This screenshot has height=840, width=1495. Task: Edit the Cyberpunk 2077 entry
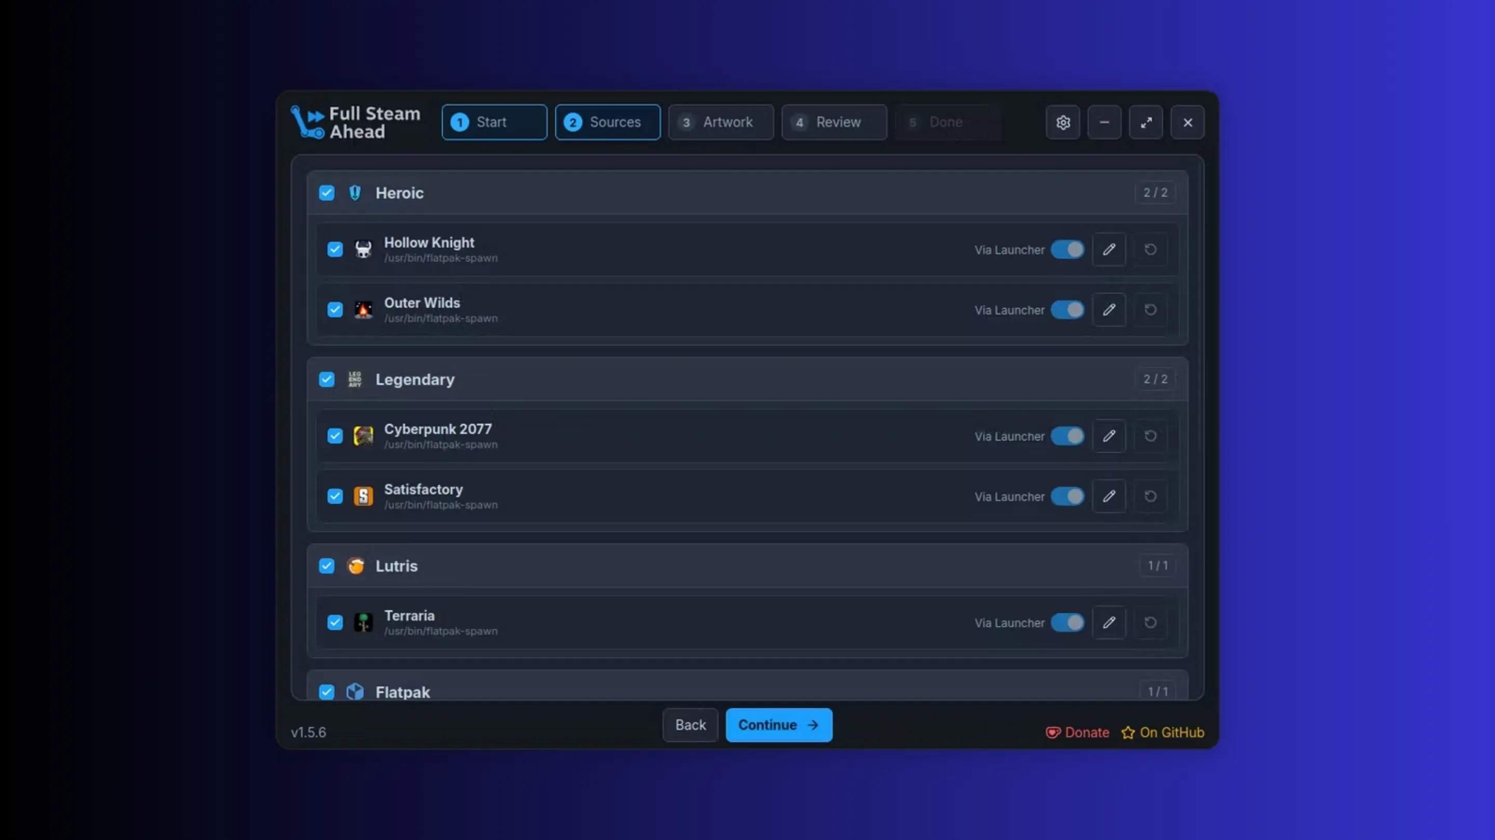1109,436
